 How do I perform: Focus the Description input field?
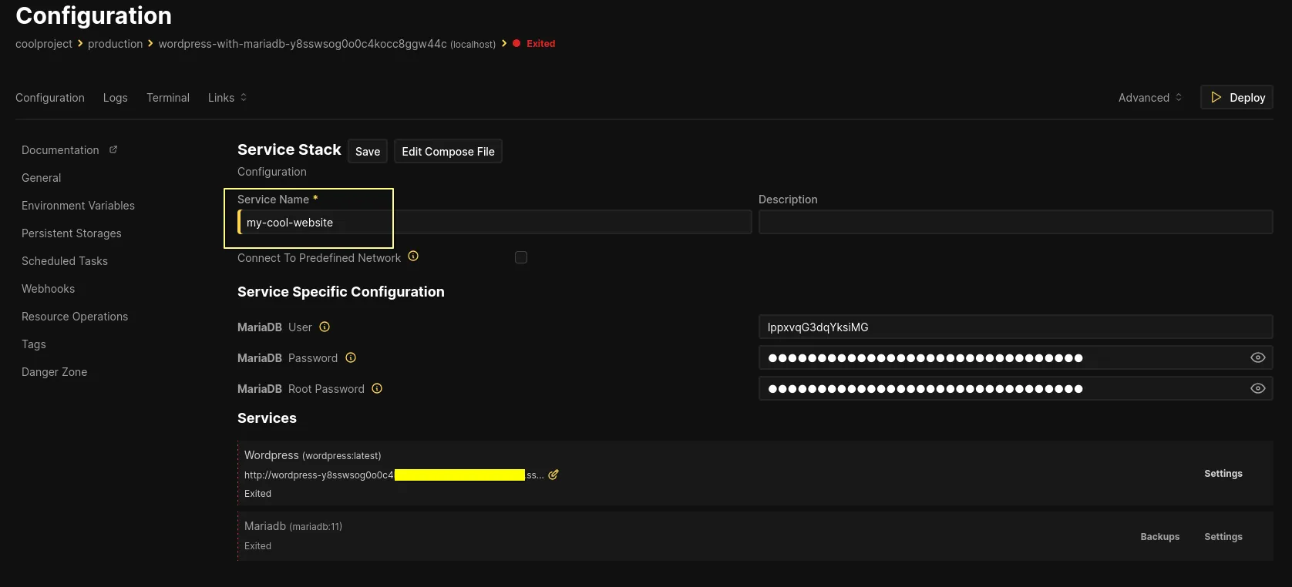click(1015, 223)
